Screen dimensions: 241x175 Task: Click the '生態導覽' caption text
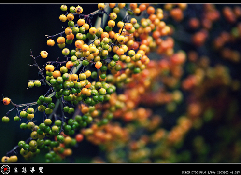click(x=28, y=170)
